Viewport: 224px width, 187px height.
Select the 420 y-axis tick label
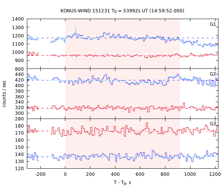pos(19,80)
